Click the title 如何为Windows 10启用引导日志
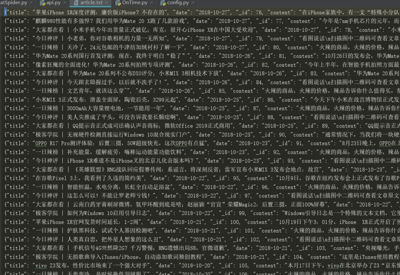The image size is (400, 275). (107, 213)
